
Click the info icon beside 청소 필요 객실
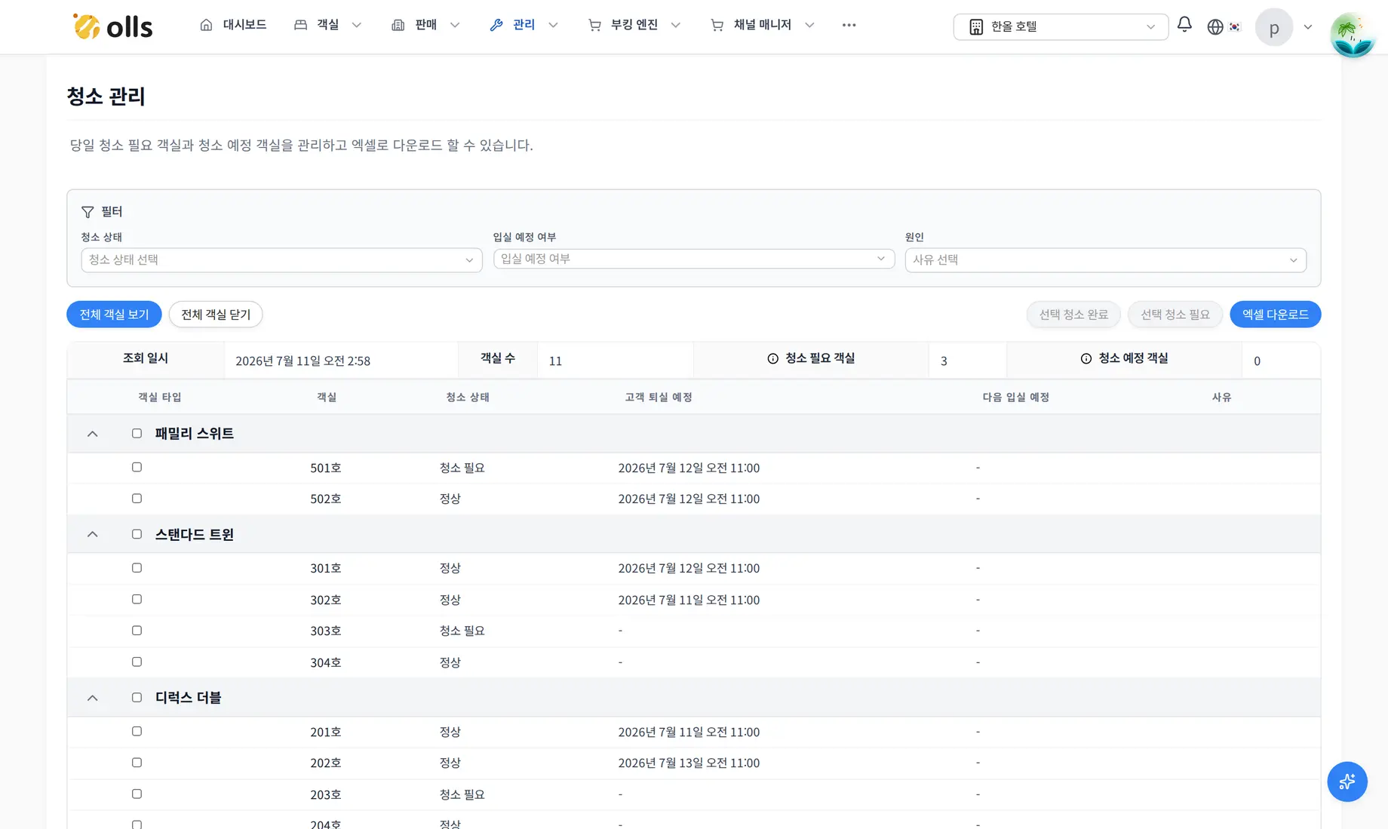click(772, 358)
